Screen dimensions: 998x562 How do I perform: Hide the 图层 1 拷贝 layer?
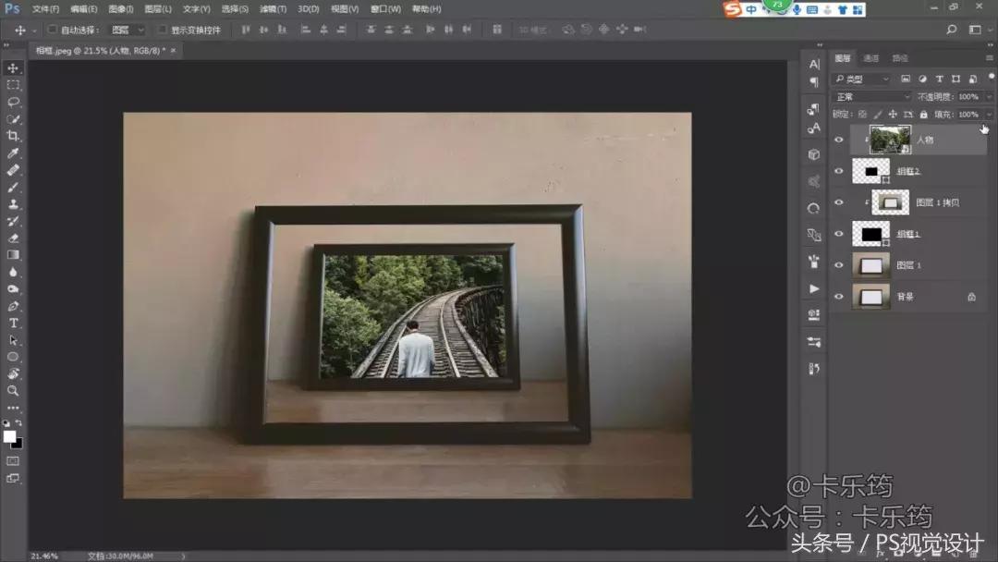[839, 202]
